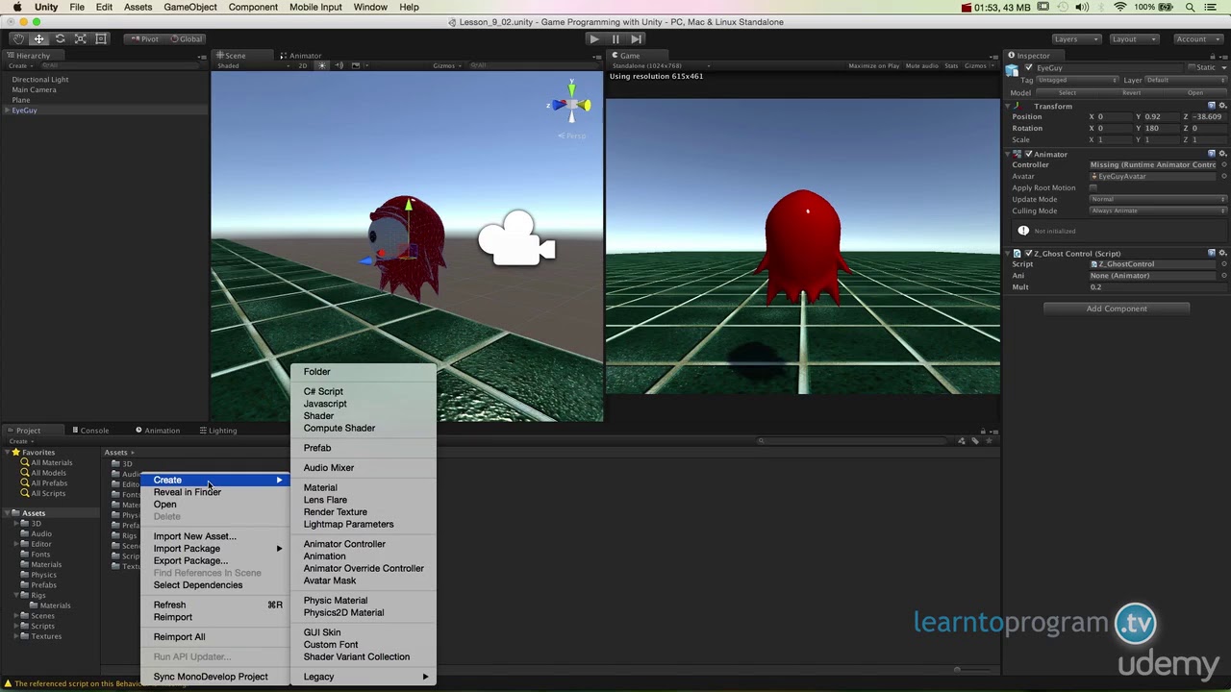Open Transform help icon

point(1212,106)
